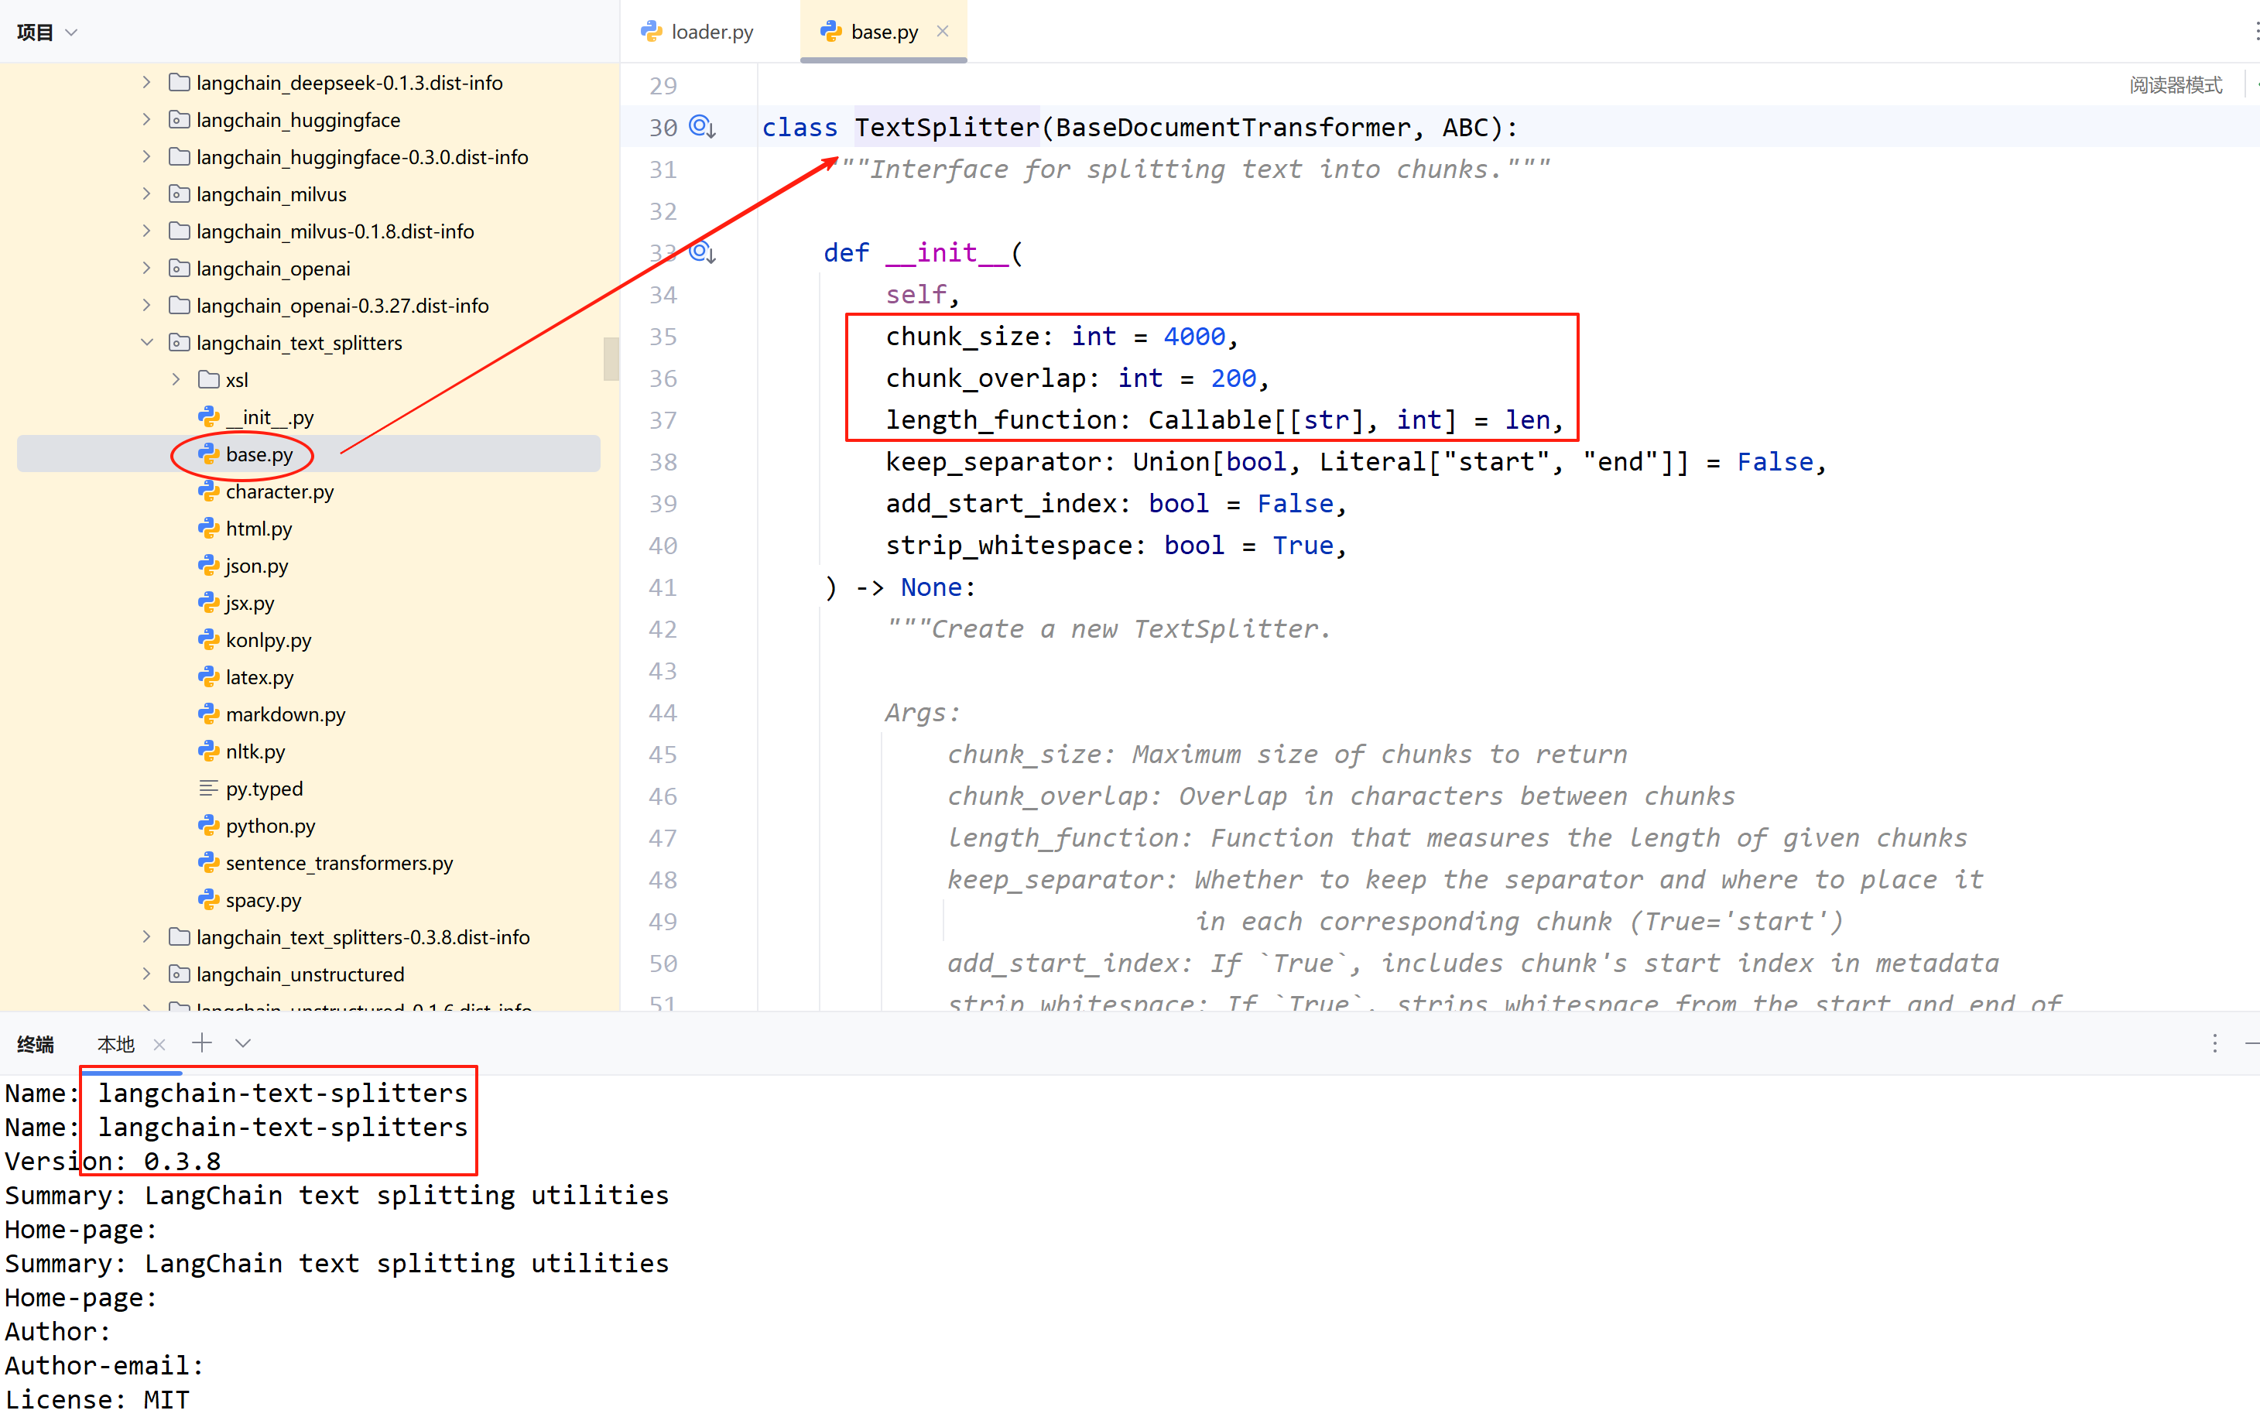Open latex.py from project tree

[259, 677]
